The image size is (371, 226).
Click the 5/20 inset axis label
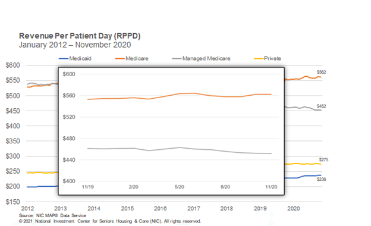[x=180, y=187]
